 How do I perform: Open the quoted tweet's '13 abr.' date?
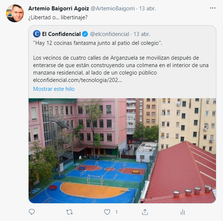click(x=142, y=34)
